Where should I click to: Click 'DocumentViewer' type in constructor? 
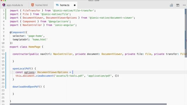click(112, 54)
